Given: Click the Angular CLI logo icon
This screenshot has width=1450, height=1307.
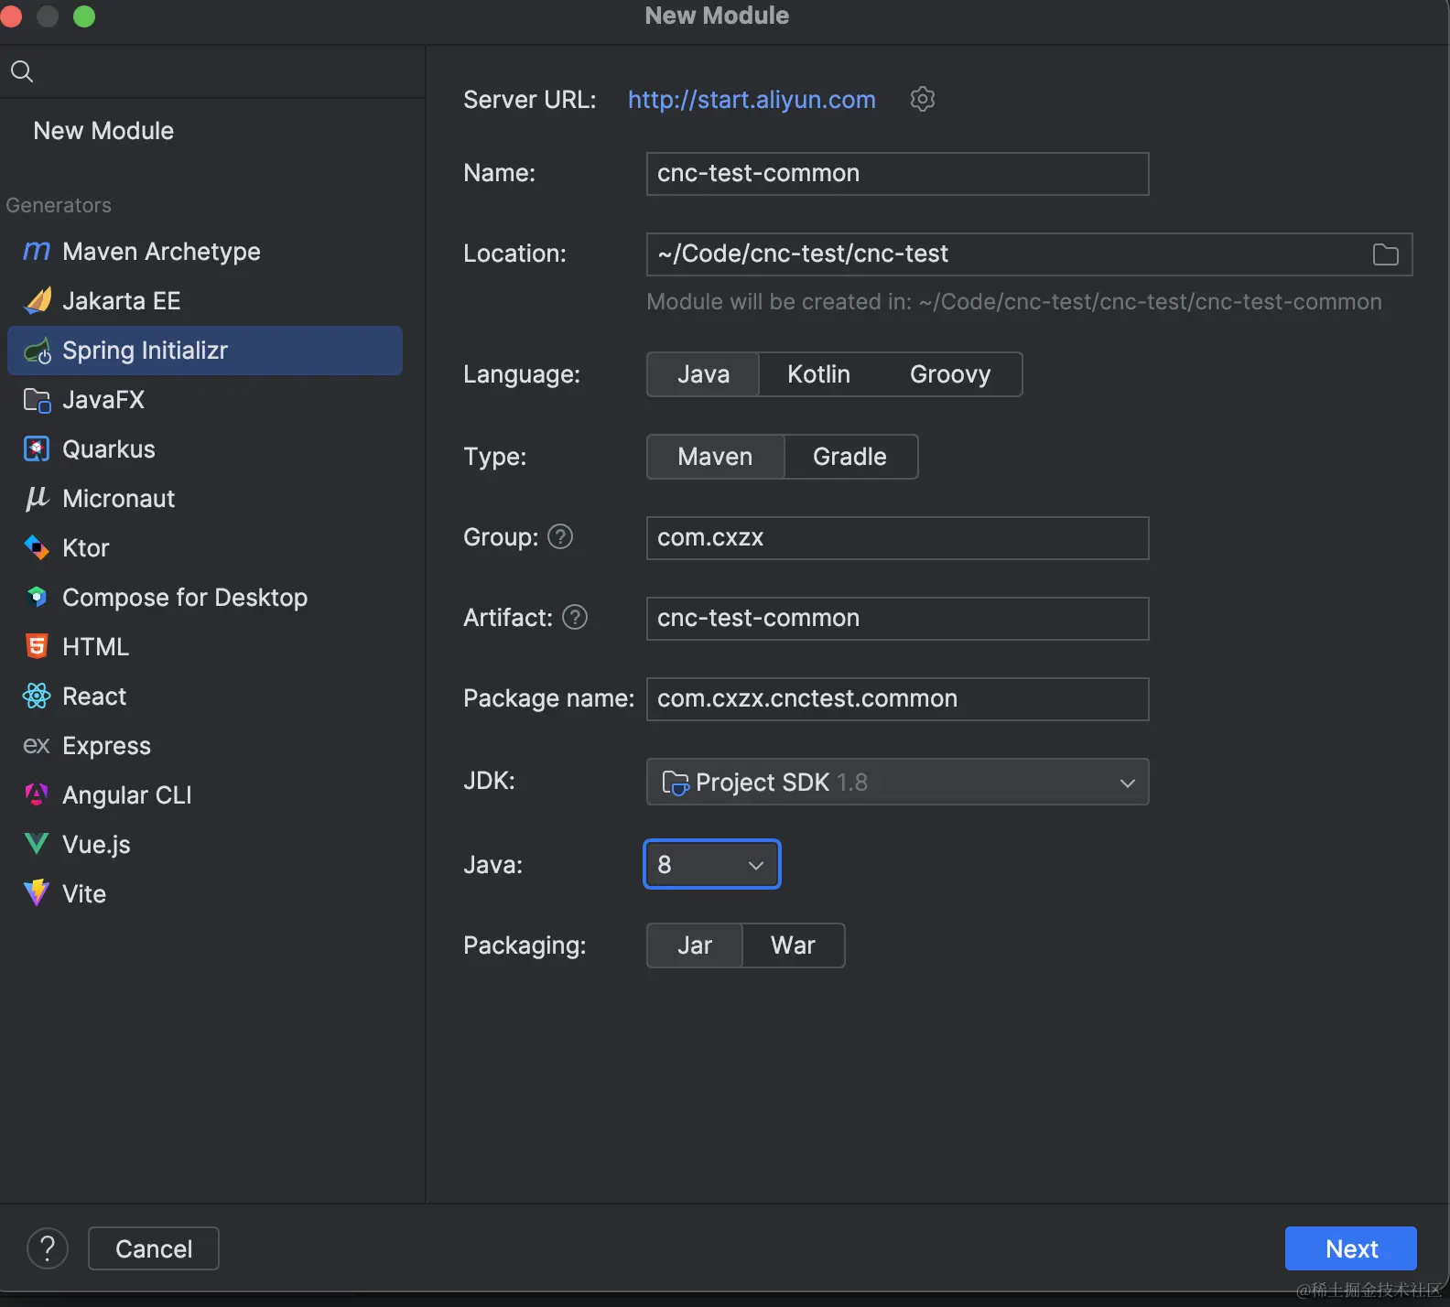Looking at the screenshot, I should coord(37,794).
